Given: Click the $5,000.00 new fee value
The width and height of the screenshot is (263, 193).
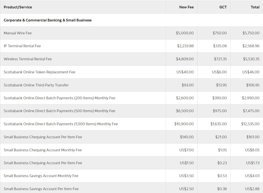Looking at the screenshot, I should (x=185, y=33).
